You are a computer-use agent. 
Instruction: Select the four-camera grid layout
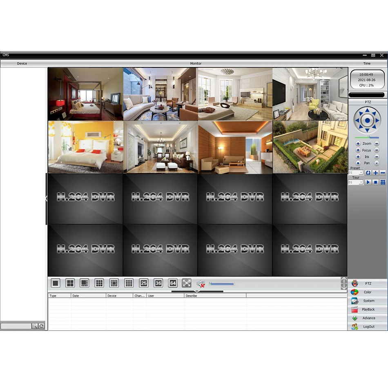click(70, 283)
